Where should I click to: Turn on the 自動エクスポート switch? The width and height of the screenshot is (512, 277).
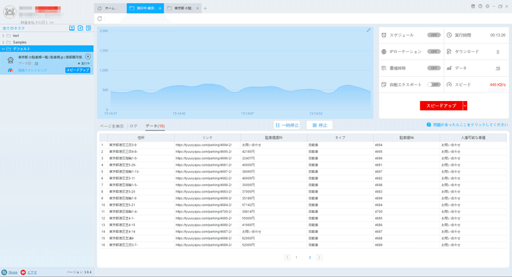[434, 84]
